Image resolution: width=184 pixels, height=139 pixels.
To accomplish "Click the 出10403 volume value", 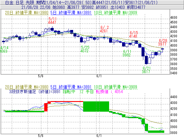I will coord(118,7).
